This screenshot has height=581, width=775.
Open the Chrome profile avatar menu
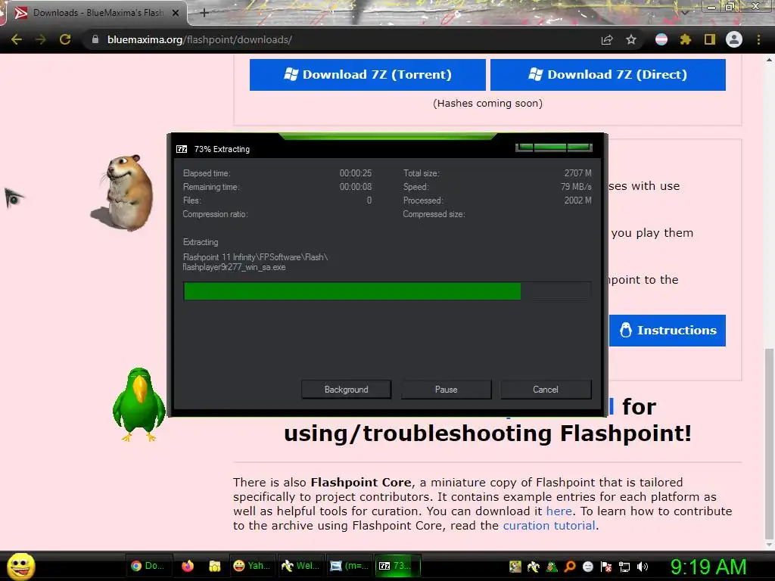click(734, 39)
